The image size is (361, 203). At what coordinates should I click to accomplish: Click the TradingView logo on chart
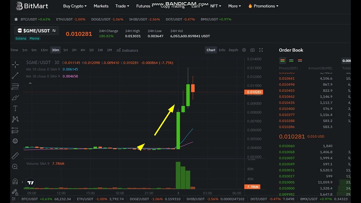(x=30, y=182)
